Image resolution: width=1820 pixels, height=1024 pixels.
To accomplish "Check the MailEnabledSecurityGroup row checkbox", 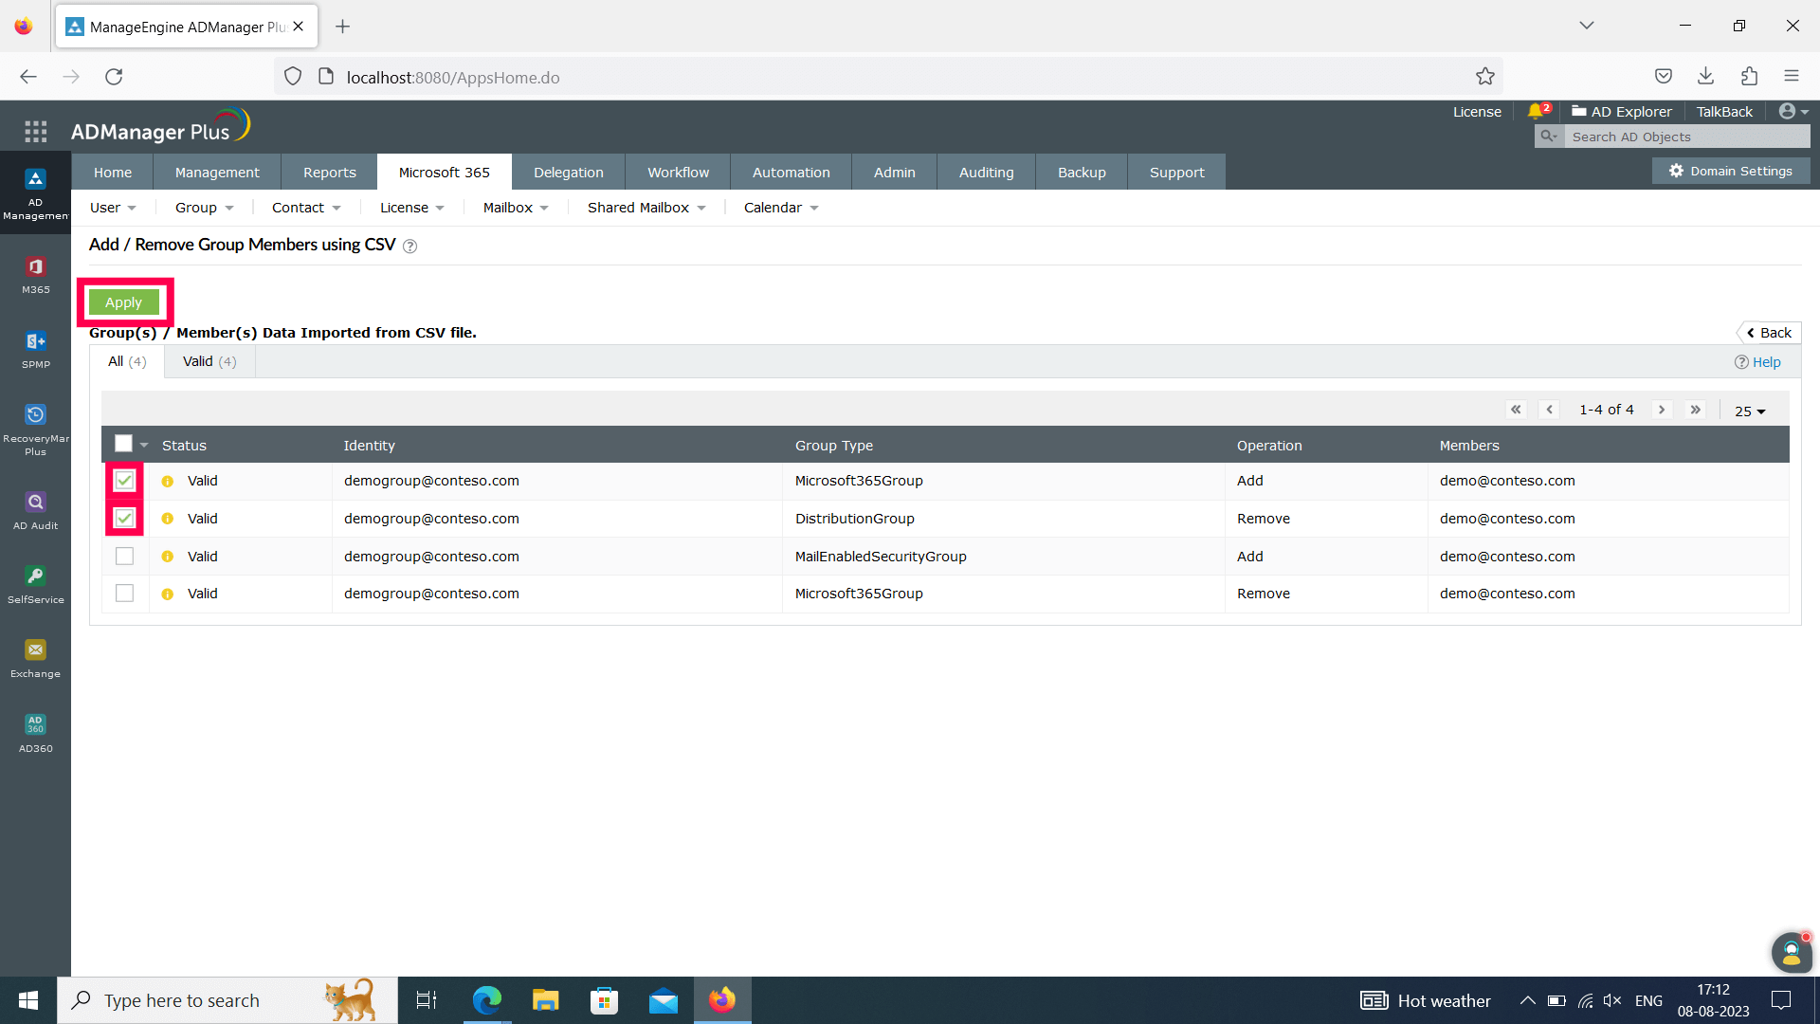I will pos(124,557).
